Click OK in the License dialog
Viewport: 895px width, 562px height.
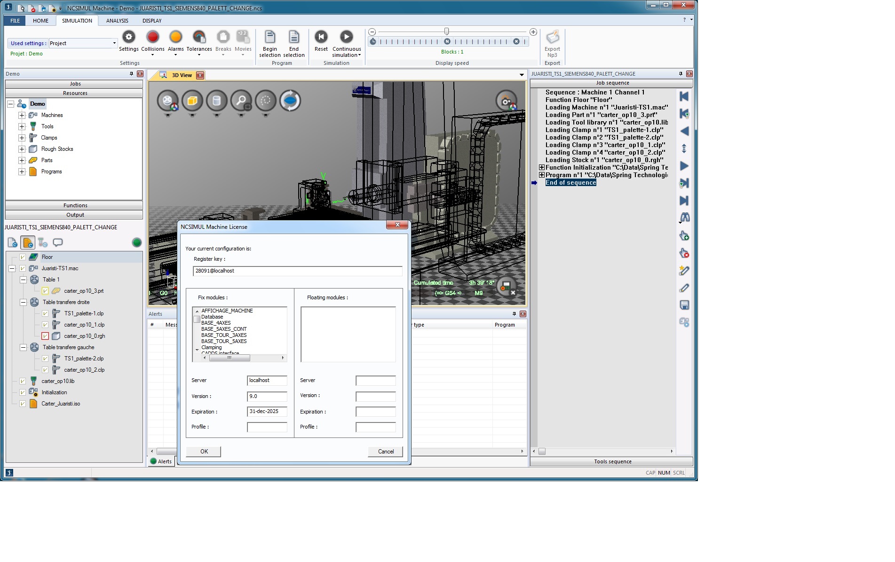tap(204, 452)
